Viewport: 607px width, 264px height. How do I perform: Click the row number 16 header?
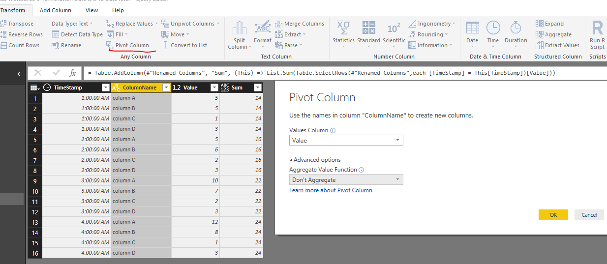pos(35,253)
